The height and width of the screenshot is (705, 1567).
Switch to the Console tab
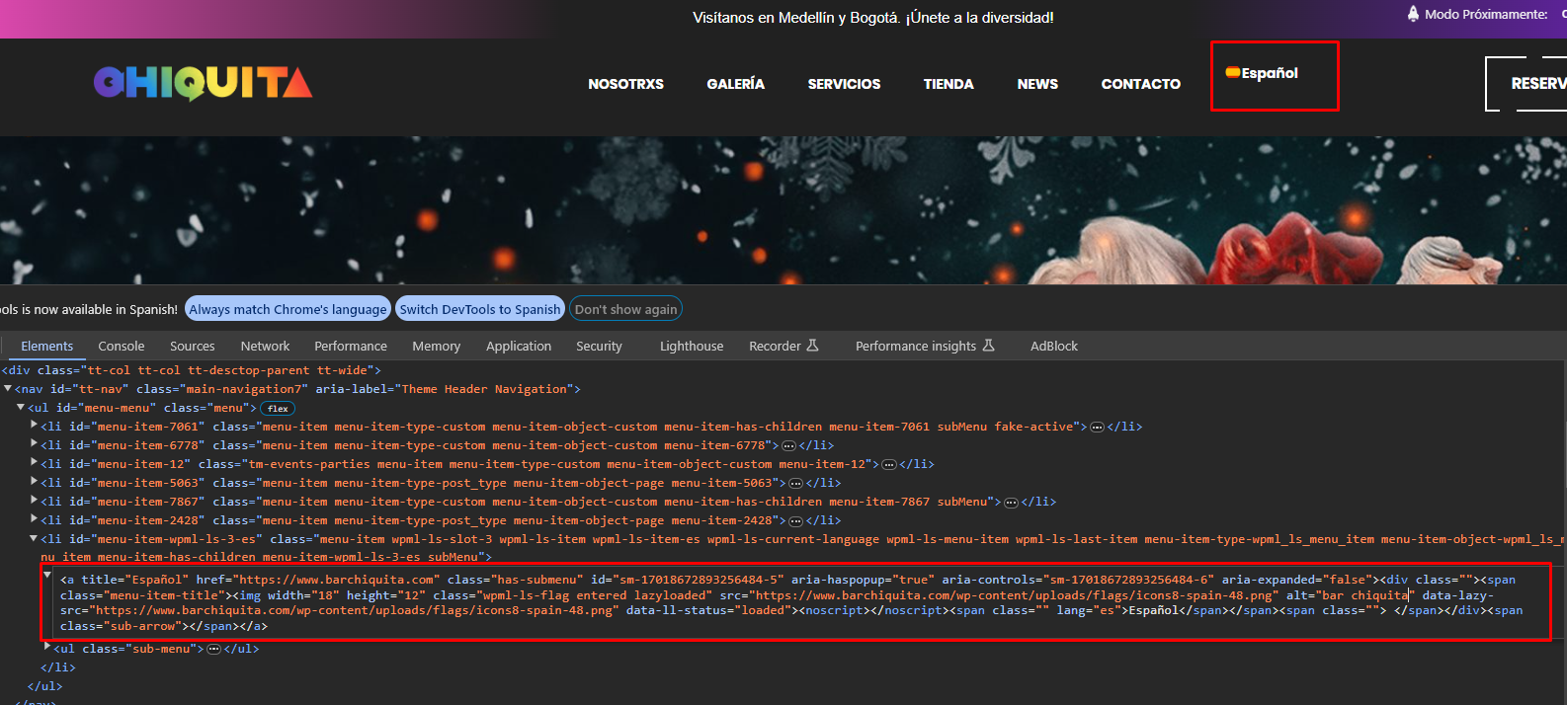[122, 346]
